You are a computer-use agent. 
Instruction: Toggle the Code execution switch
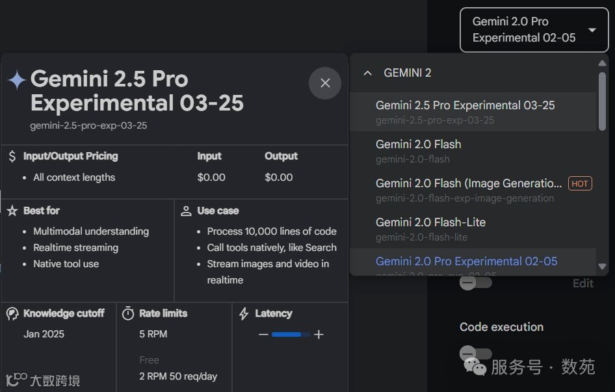coord(475,354)
